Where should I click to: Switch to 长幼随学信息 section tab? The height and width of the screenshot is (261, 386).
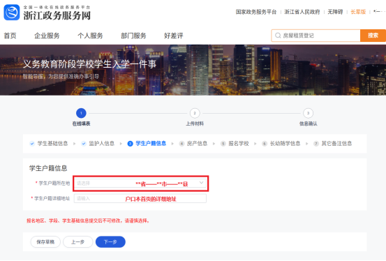[x=285, y=144]
